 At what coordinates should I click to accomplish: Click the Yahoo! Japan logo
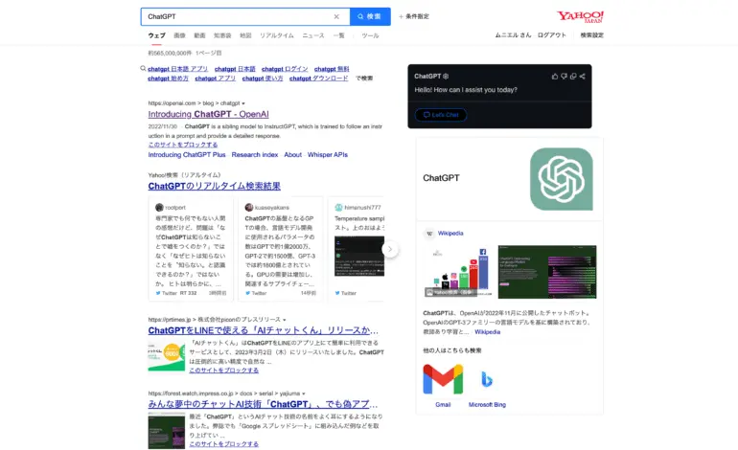pos(580,16)
